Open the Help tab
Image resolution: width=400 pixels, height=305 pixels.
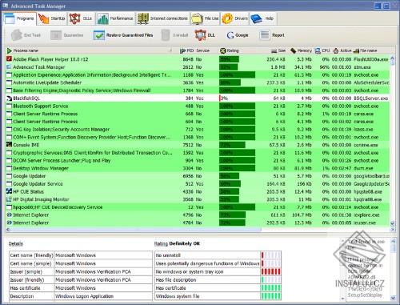262,18
